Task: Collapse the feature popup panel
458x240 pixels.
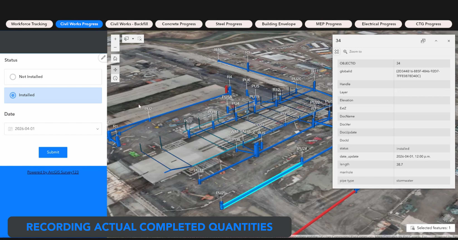Action: click(x=436, y=41)
